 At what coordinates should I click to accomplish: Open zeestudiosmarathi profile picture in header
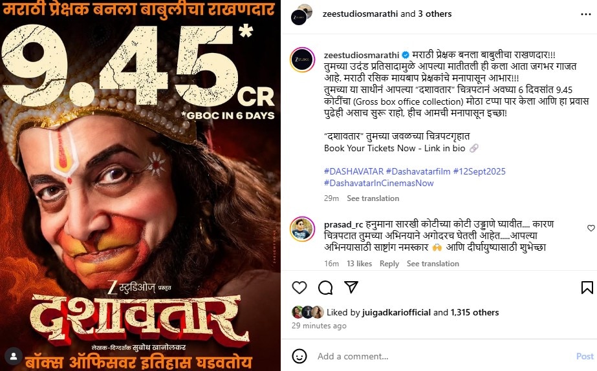tap(301, 15)
